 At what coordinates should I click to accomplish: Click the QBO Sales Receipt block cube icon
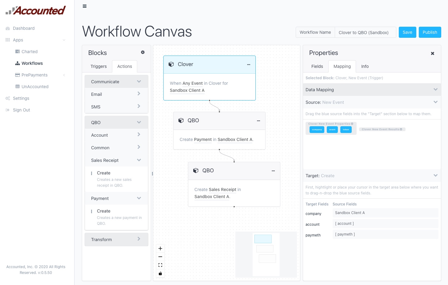196,170
